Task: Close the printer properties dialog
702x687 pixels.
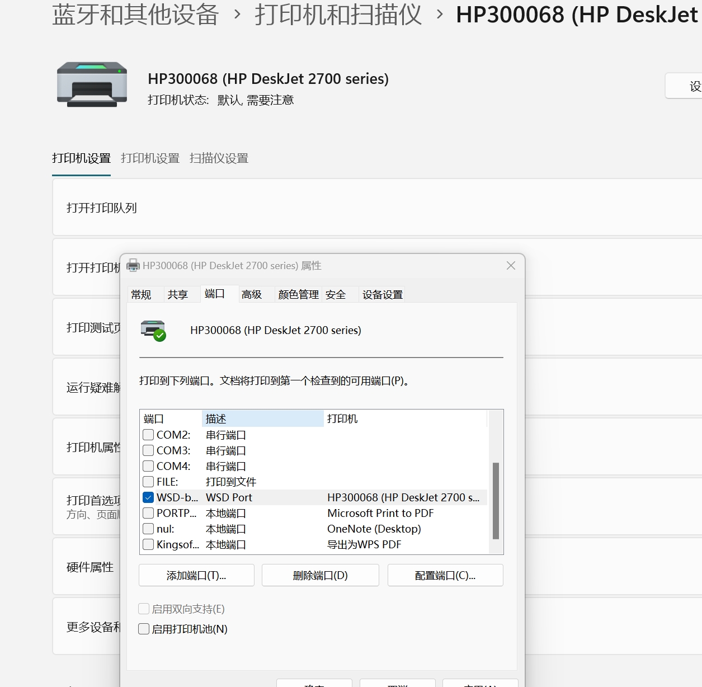Action: (x=511, y=266)
